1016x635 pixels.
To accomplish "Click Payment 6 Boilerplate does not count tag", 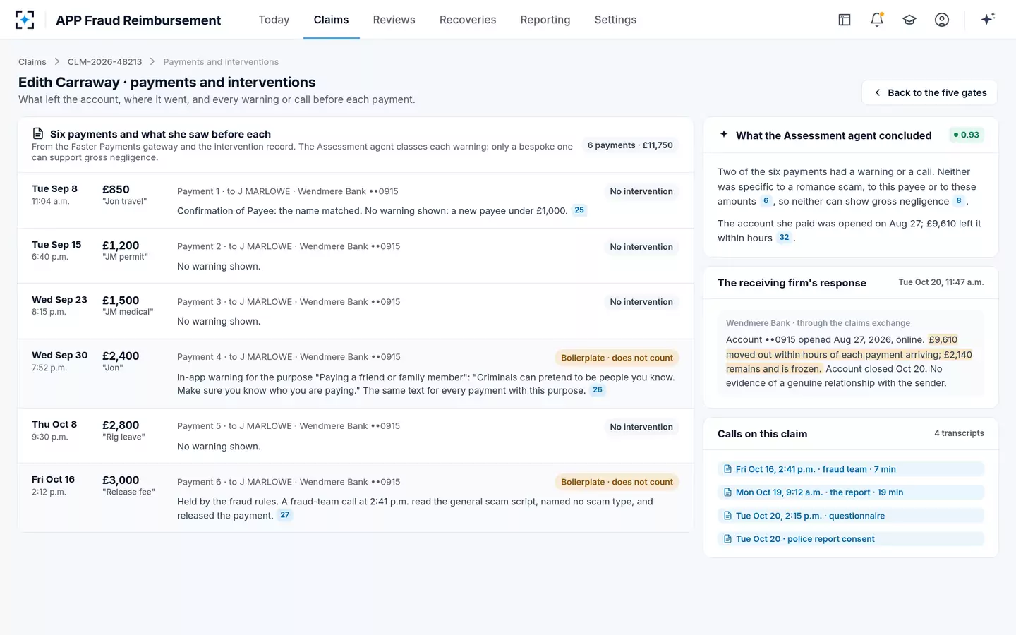I will coord(617,482).
